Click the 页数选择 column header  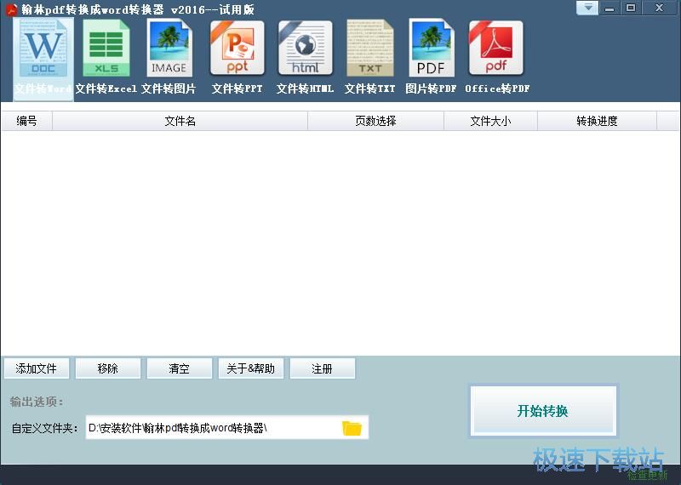click(x=375, y=121)
